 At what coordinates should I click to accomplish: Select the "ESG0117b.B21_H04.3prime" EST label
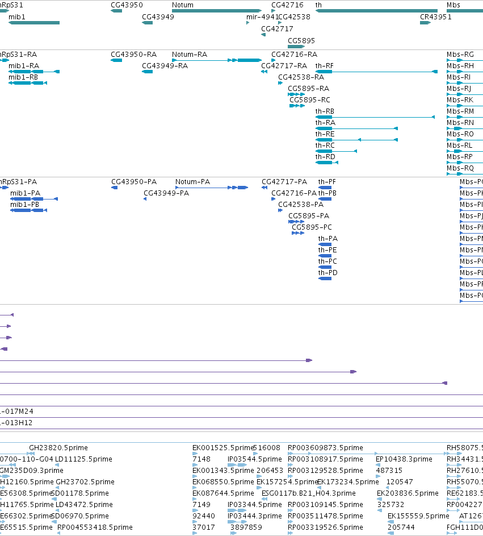click(309, 493)
